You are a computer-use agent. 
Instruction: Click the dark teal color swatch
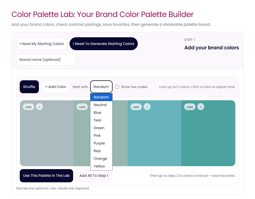click(208, 137)
